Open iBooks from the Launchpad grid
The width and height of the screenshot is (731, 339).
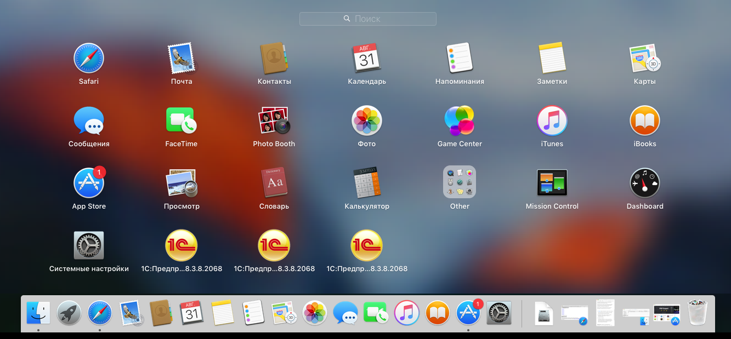[x=644, y=121]
